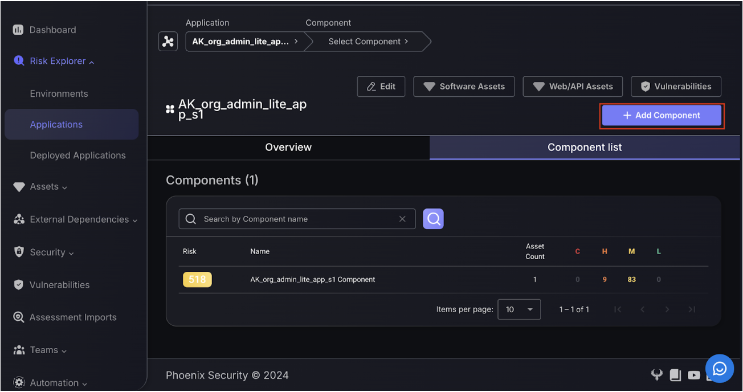Click the plus icon on Add Component
Image resolution: width=743 pixels, height=392 pixels.
click(x=627, y=116)
